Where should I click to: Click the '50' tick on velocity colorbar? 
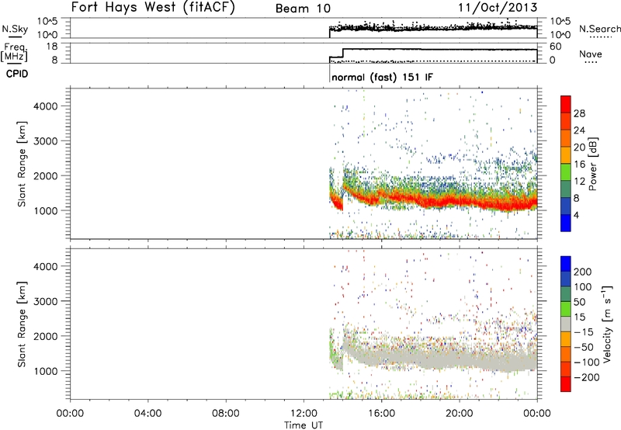click(579, 302)
